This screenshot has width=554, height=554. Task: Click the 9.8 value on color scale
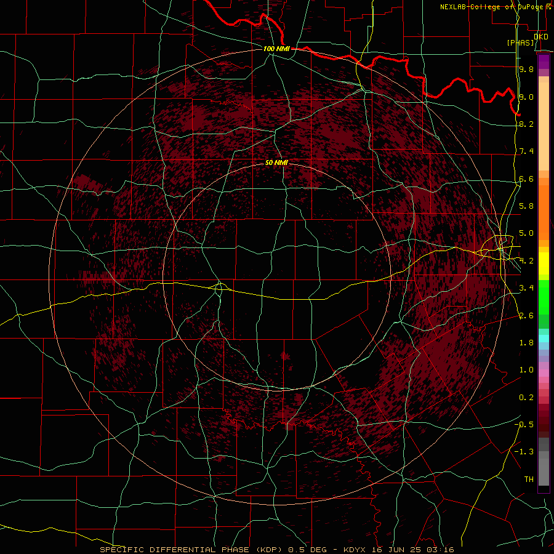[x=526, y=69]
